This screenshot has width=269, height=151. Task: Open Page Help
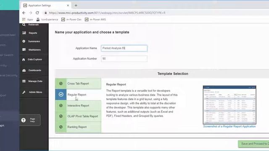coord(30,120)
